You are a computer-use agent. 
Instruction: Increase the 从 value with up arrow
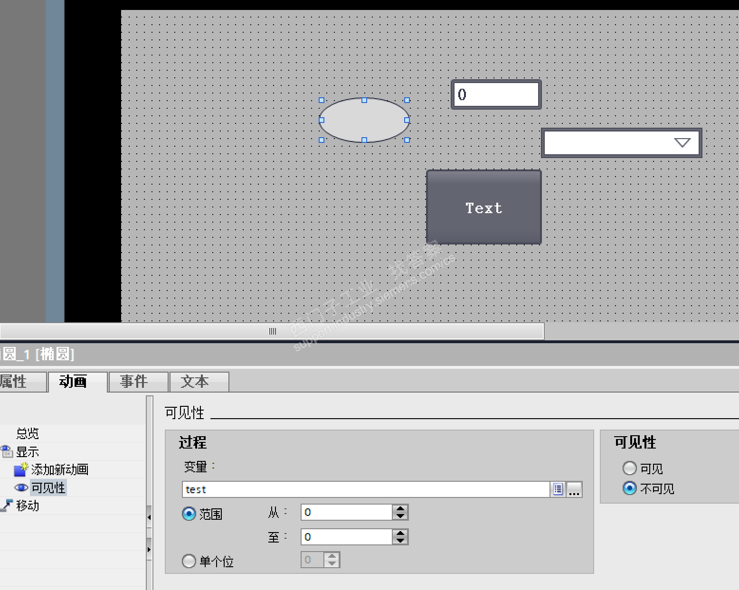(400, 509)
